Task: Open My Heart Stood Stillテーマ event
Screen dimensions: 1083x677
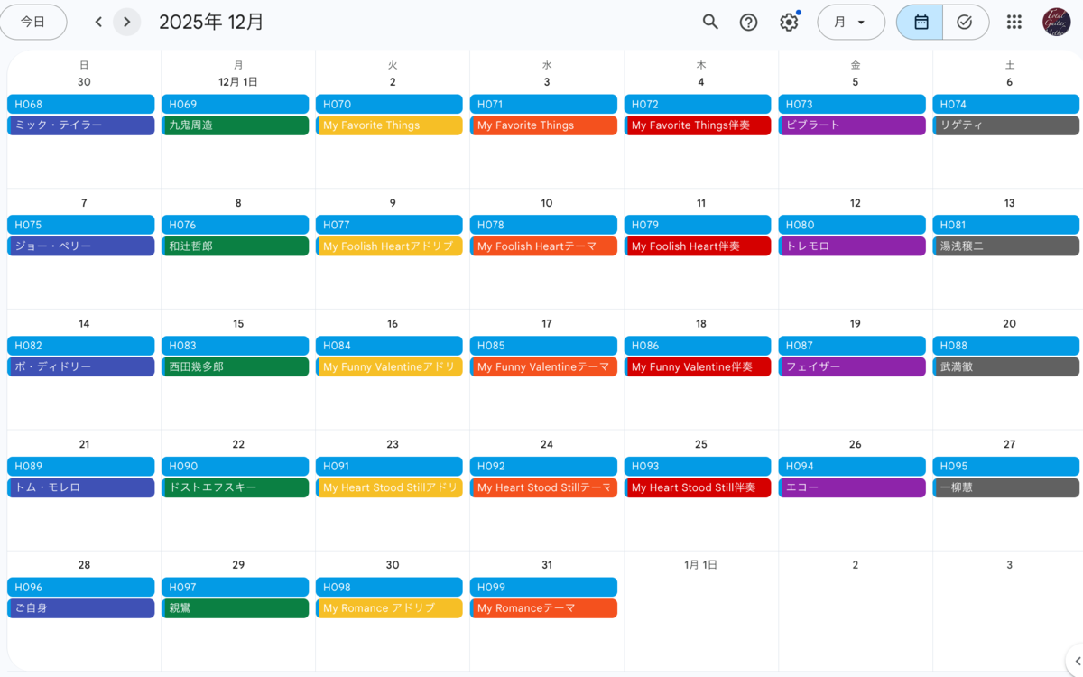Action: [543, 487]
